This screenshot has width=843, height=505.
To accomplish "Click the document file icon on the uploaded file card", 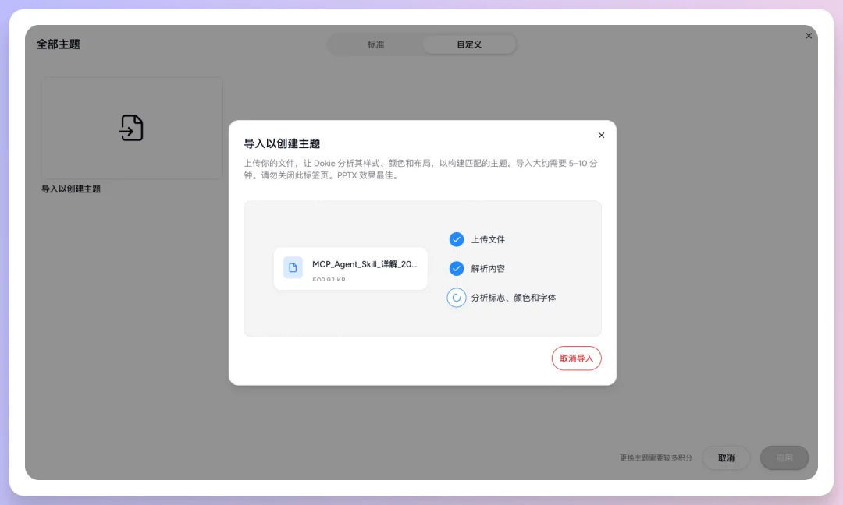I will [x=293, y=267].
